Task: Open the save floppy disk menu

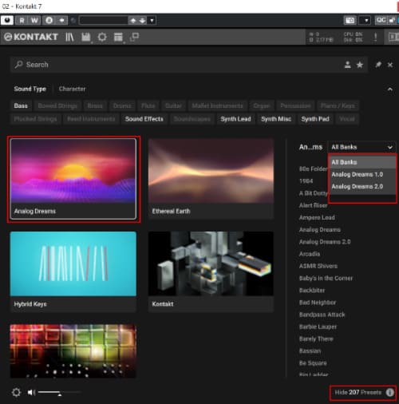Action: [x=86, y=37]
